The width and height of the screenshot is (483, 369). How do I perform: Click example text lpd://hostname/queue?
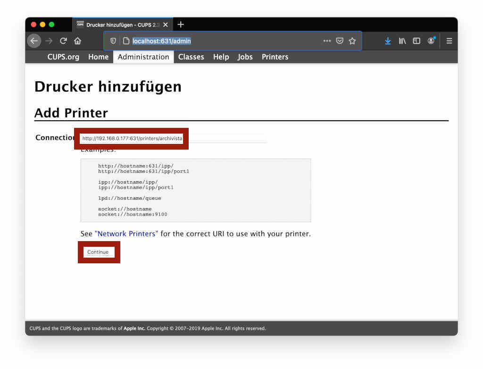(x=129, y=198)
